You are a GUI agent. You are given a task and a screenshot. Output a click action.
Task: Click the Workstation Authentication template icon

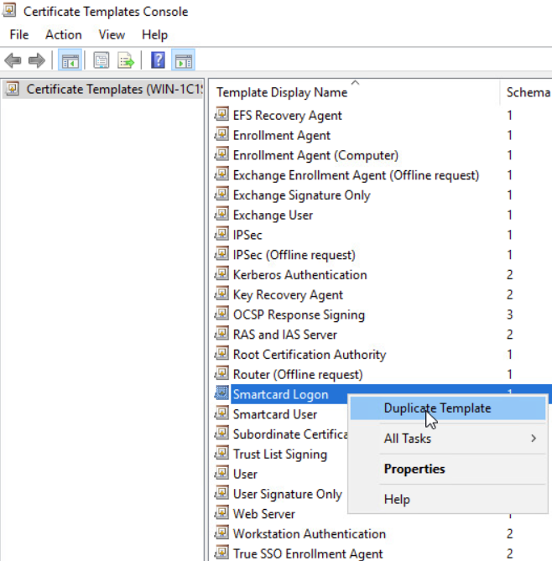click(x=222, y=533)
